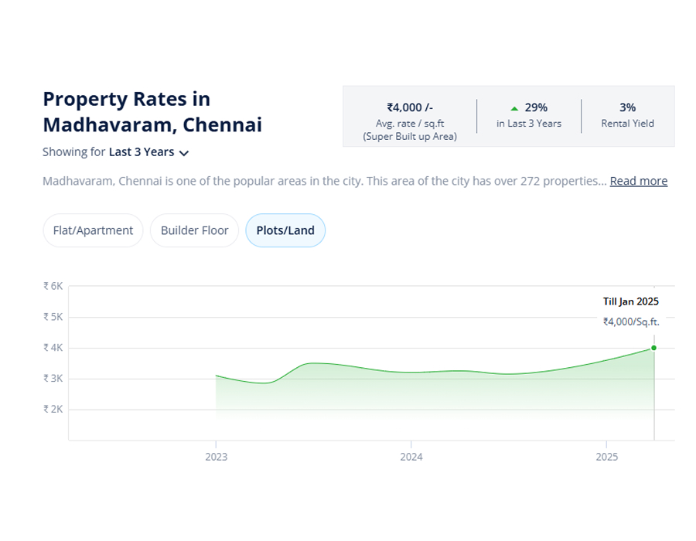
Task: Click the 2025 label on the chart axis
Action: (x=607, y=457)
